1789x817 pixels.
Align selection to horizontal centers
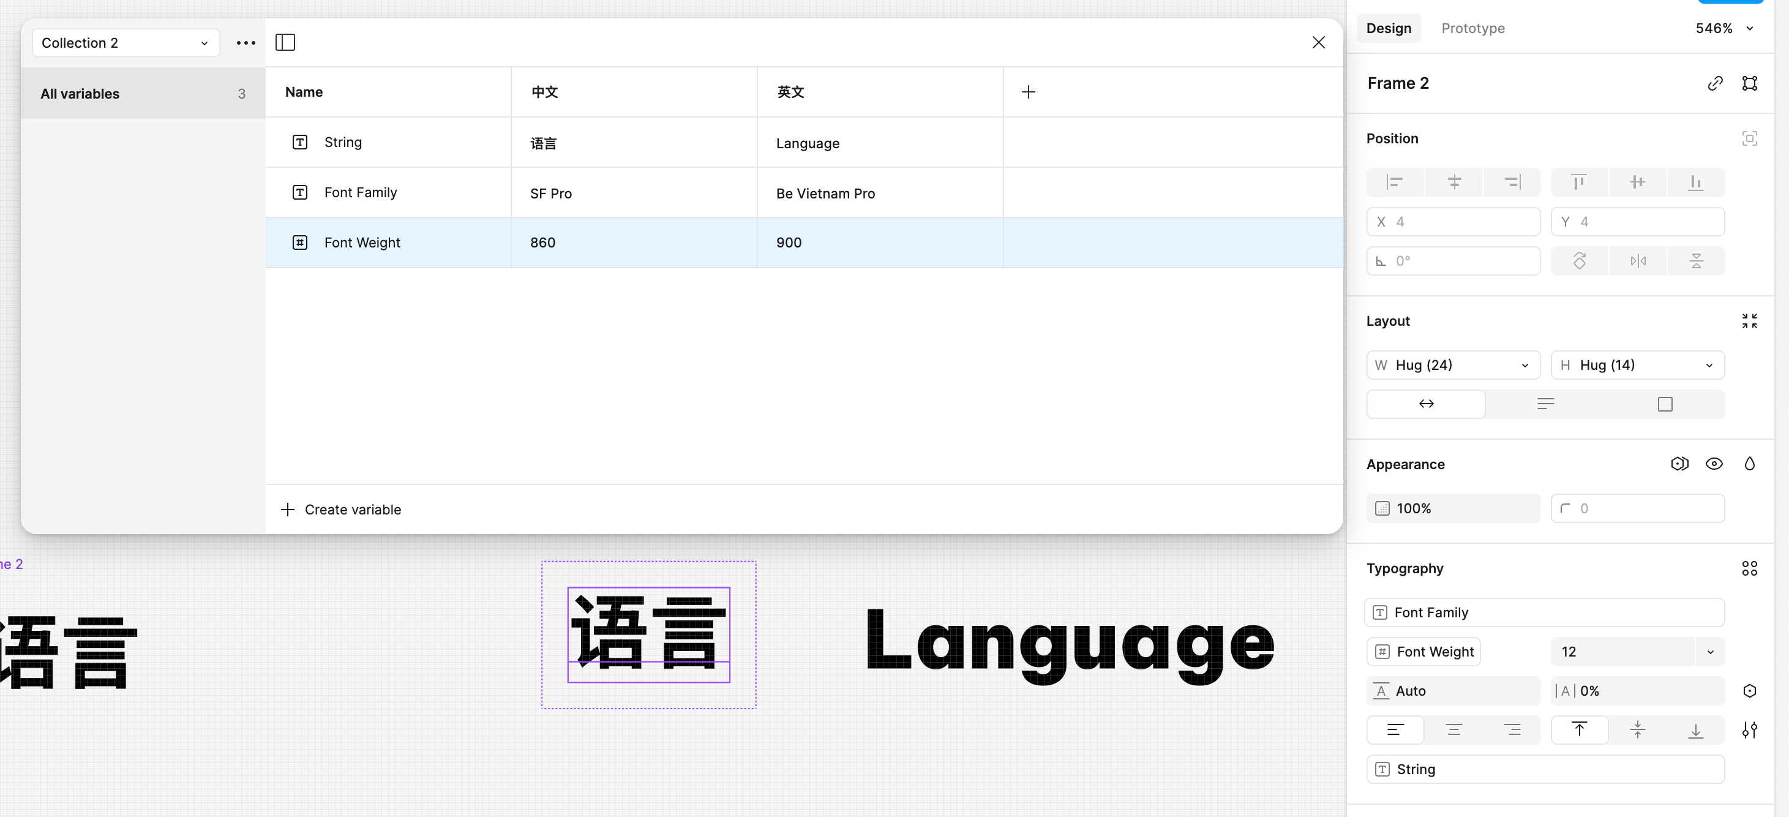click(1453, 182)
